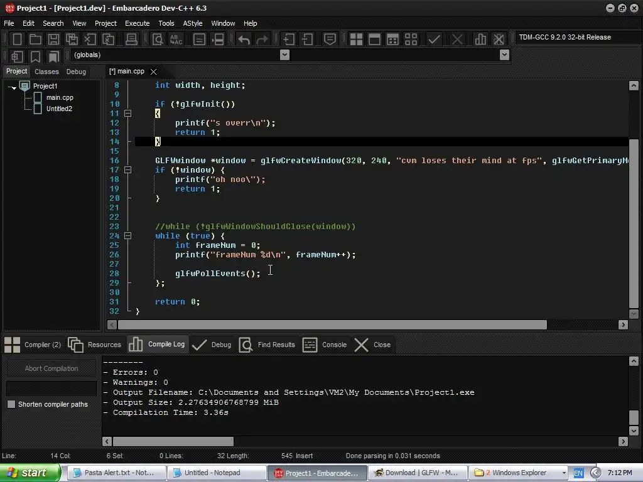643x482 pixels.
Task: Click the Close All files toolbar icon
Action: tap(108, 40)
